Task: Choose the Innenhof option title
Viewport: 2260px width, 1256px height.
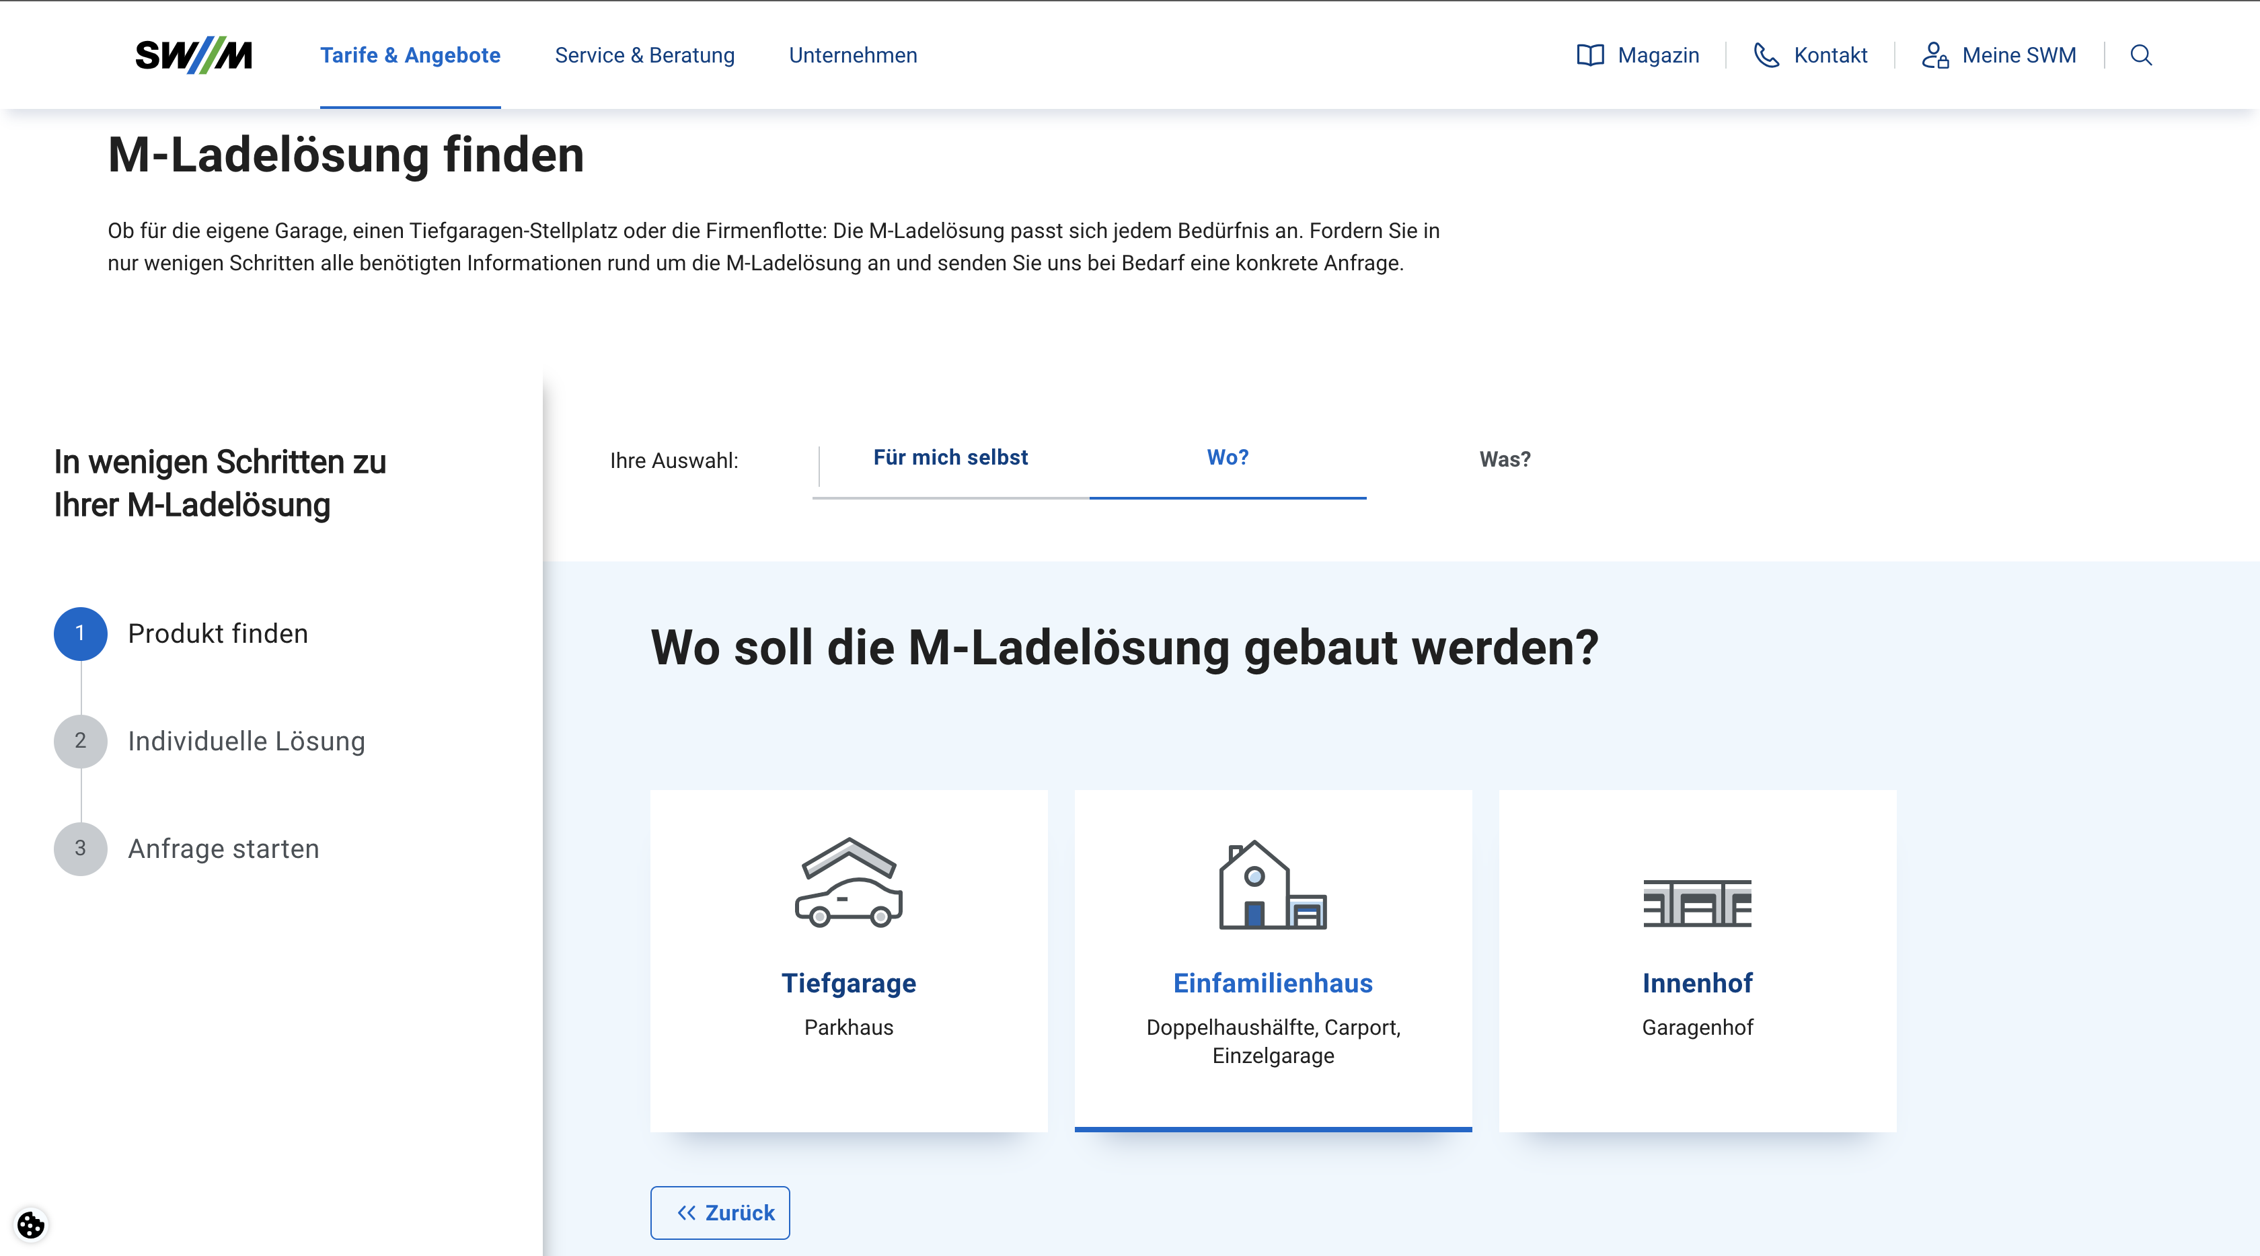Action: pos(1697,983)
